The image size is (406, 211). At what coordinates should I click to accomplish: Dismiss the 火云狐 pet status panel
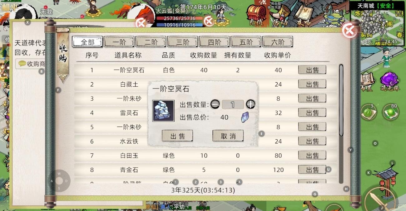point(141,22)
